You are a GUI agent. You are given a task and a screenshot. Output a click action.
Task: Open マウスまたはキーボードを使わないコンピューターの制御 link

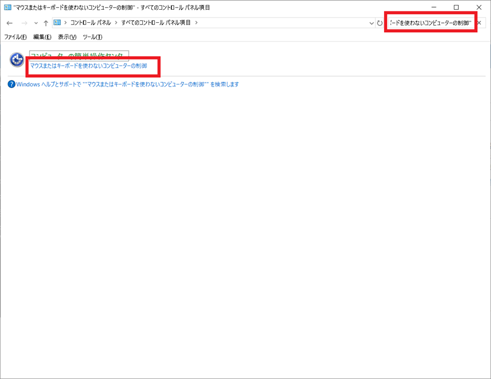pos(88,66)
